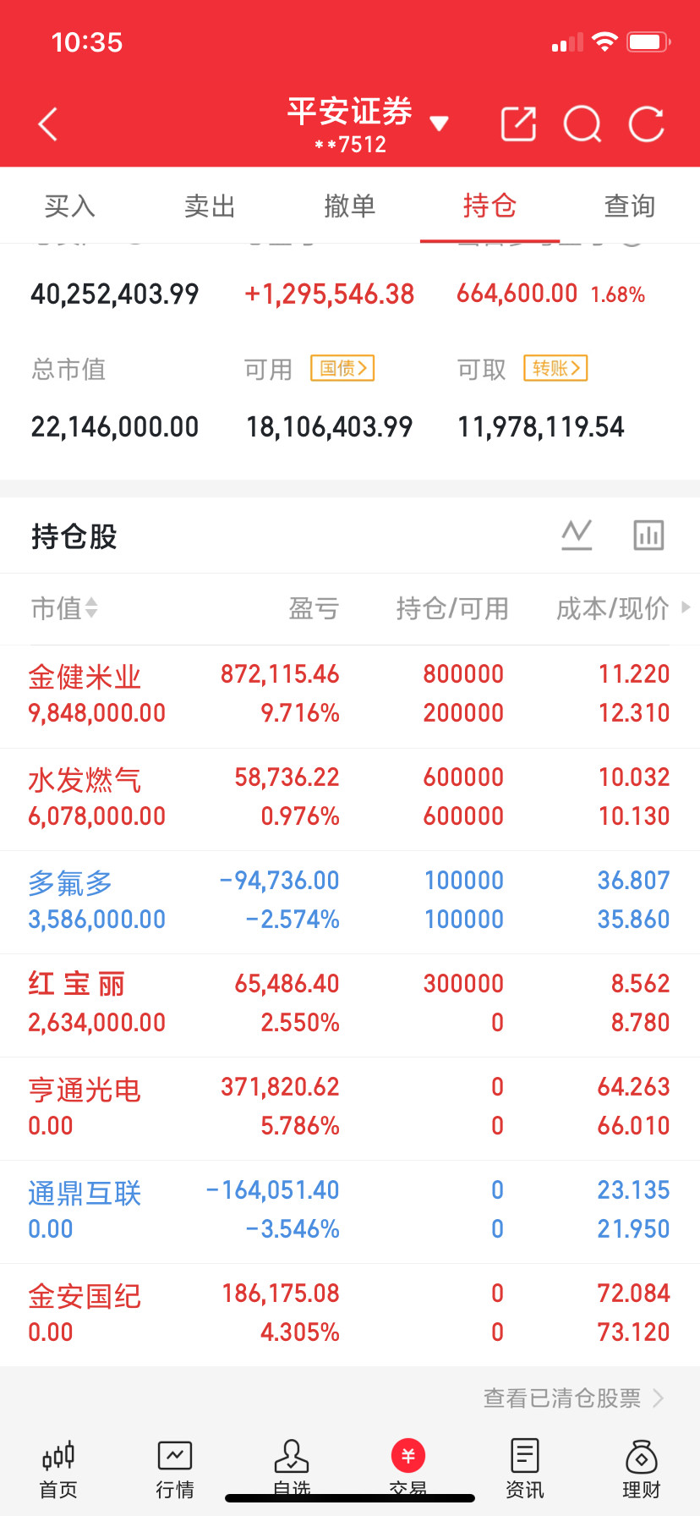
Task: Tap the 国债 badge next to 可用
Action: (x=343, y=368)
